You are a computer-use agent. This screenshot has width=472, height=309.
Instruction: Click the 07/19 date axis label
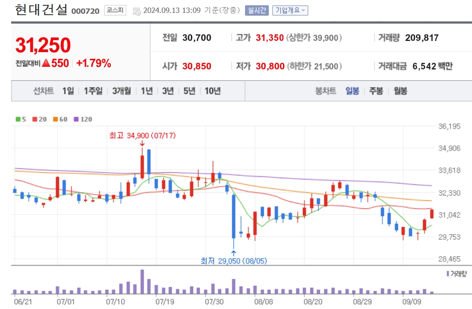[165, 301]
